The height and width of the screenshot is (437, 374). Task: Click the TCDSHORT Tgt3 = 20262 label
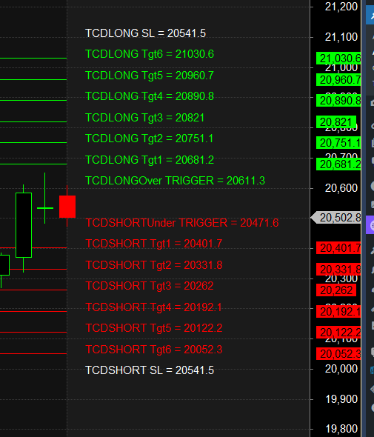tap(150, 286)
